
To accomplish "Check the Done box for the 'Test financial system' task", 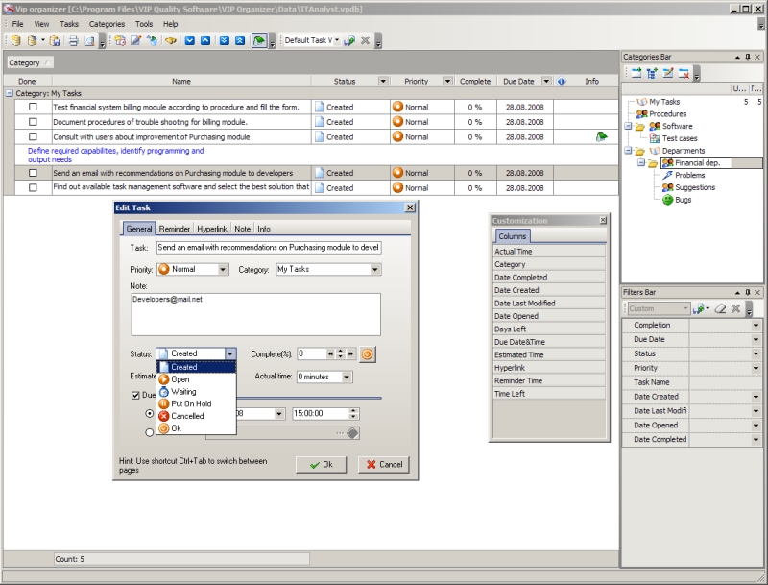I will coord(33,108).
